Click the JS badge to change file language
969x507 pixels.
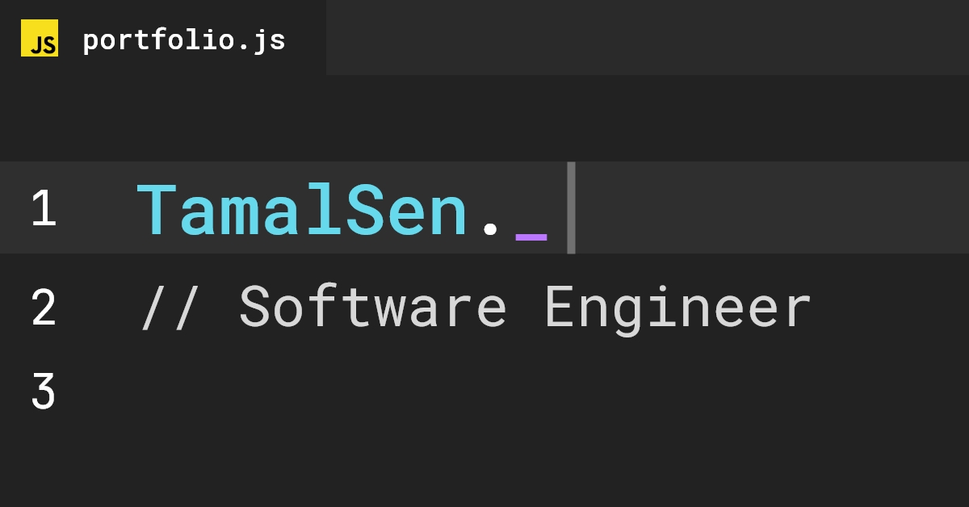(40, 37)
